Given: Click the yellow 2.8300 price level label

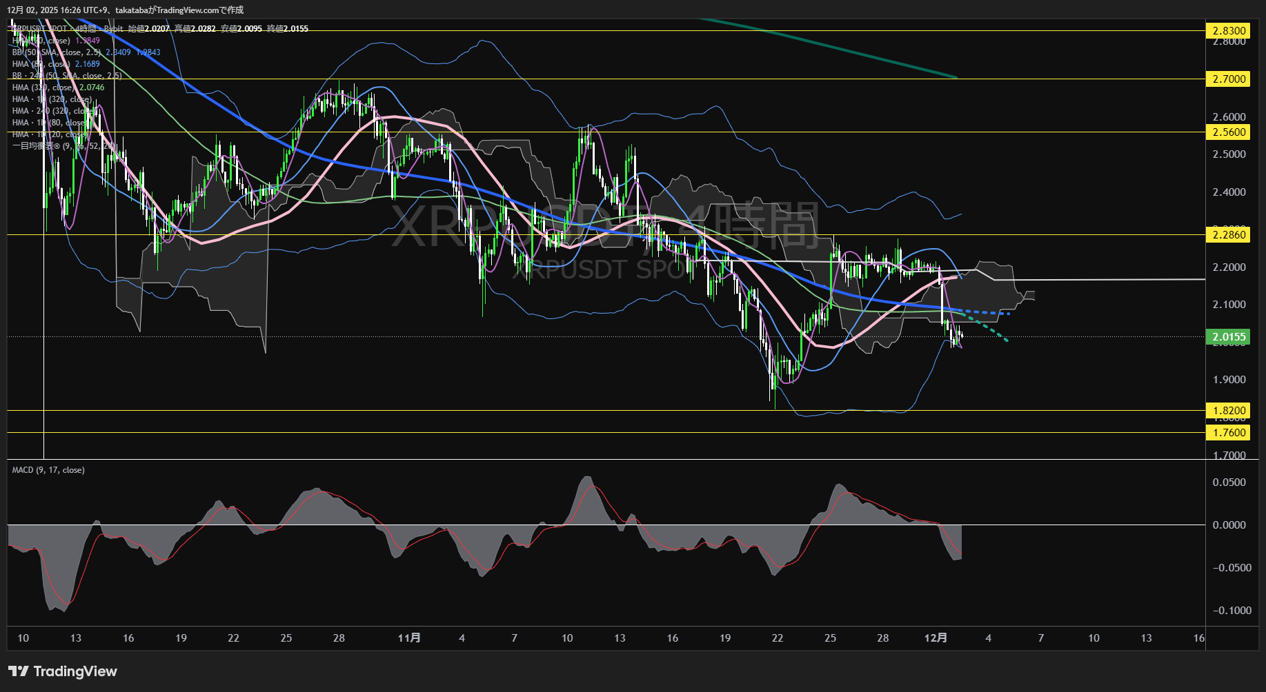Looking at the screenshot, I should tap(1229, 30).
